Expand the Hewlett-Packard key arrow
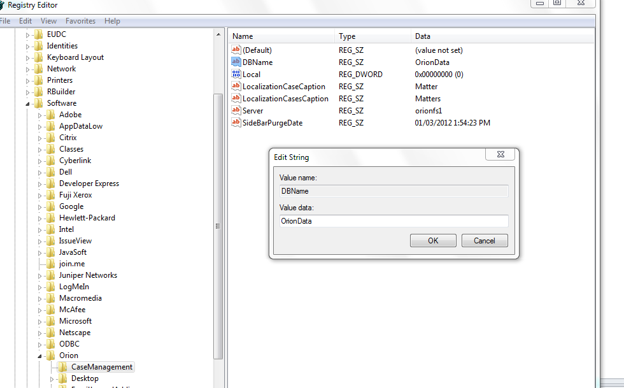 click(x=39, y=219)
